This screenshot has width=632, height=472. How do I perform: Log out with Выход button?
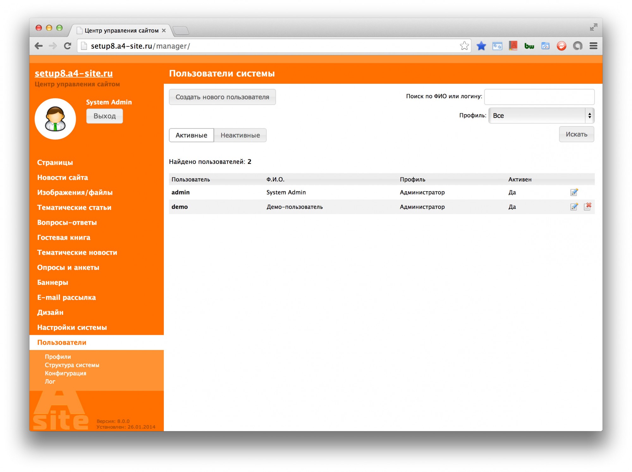click(x=104, y=116)
